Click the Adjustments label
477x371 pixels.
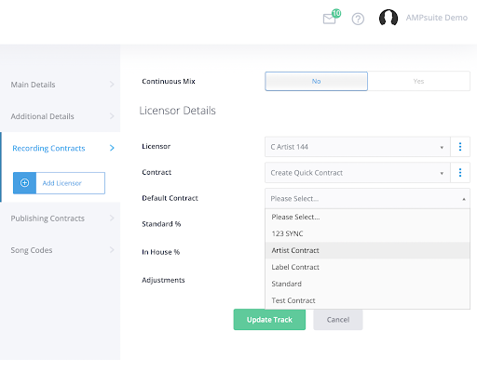coord(163,280)
